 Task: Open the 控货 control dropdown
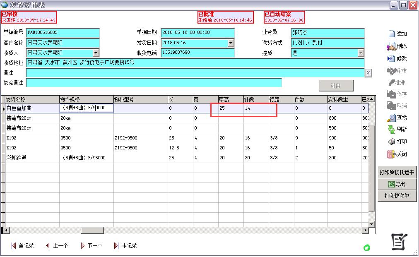coord(361,53)
